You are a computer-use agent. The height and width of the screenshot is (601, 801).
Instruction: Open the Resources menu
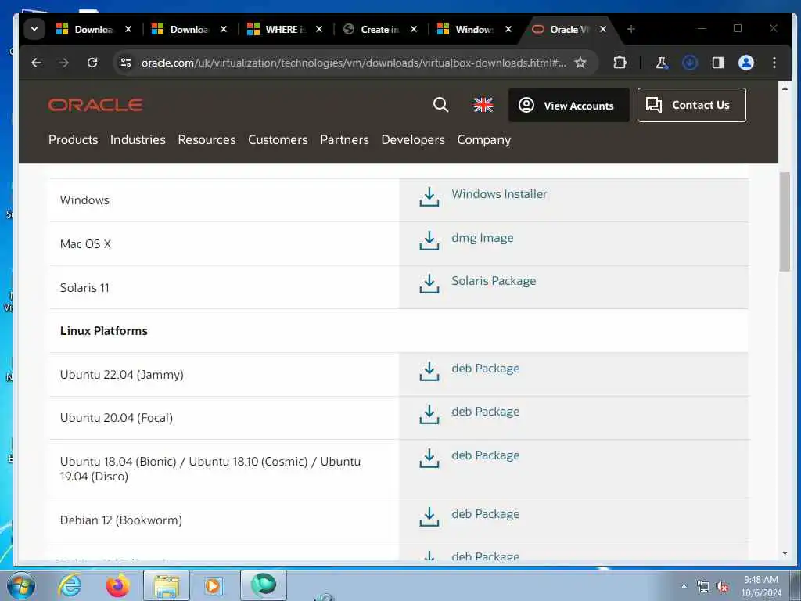[207, 139]
